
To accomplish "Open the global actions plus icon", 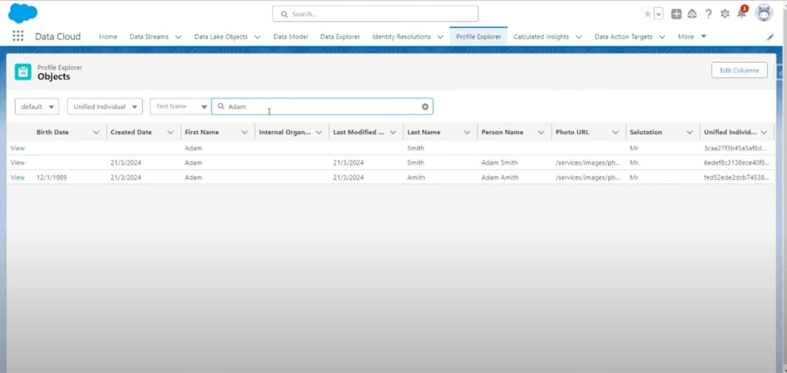I will pos(676,14).
